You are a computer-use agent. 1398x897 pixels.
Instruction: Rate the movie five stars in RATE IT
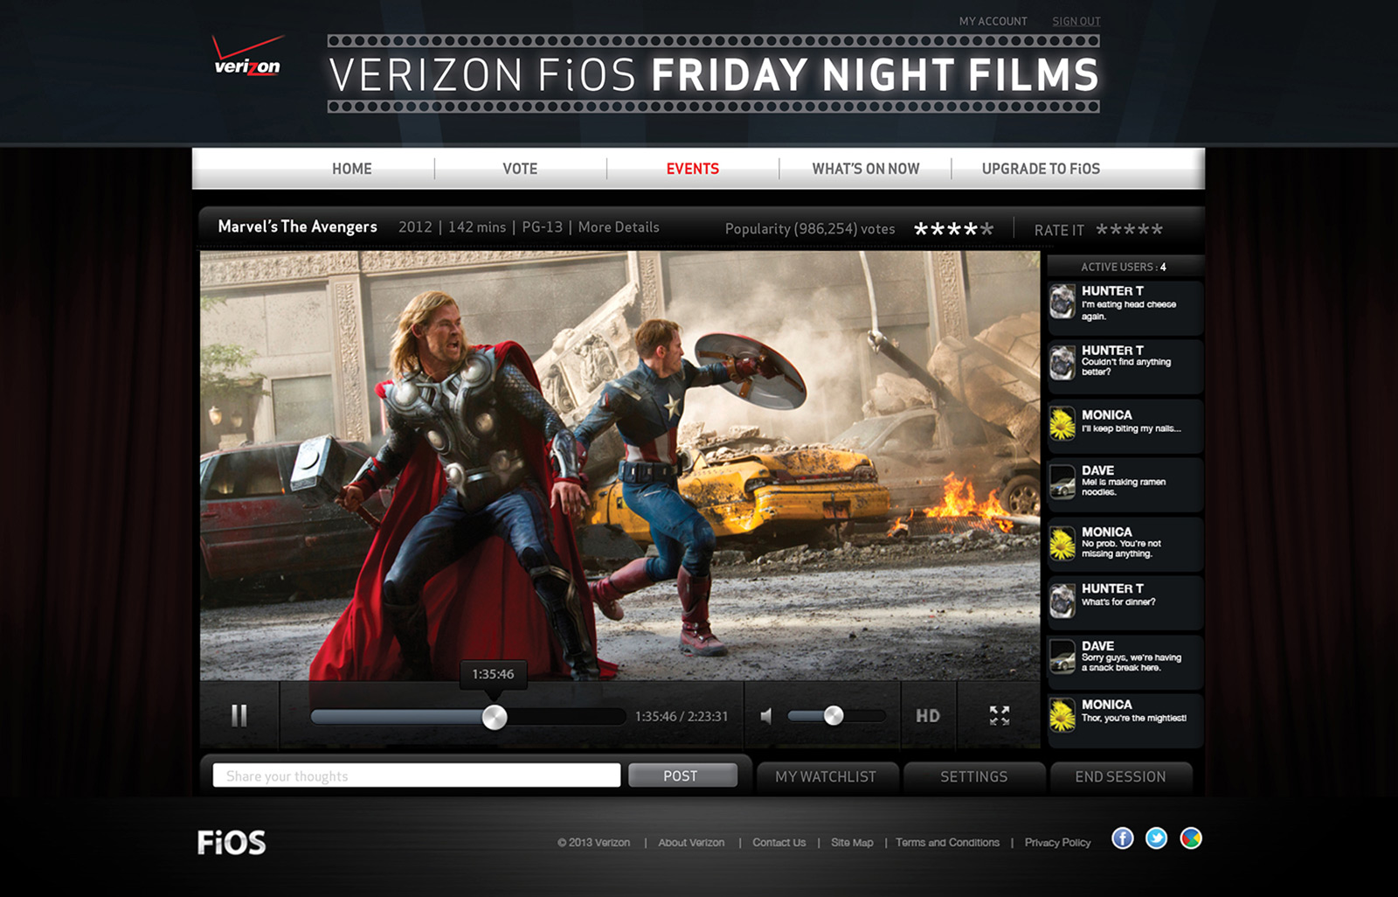click(1156, 229)
